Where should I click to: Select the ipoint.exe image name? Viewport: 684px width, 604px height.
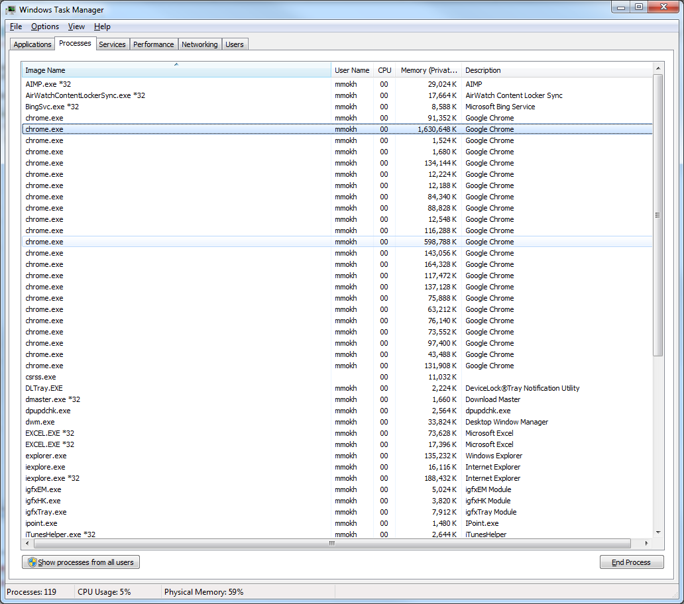pyautogui.click(x=42, y=523)
